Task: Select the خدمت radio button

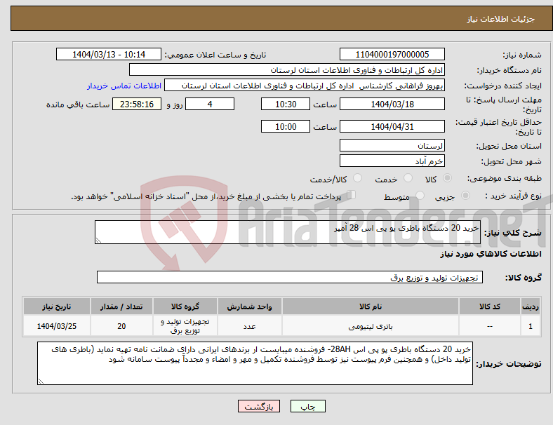Action: point(408,178)
